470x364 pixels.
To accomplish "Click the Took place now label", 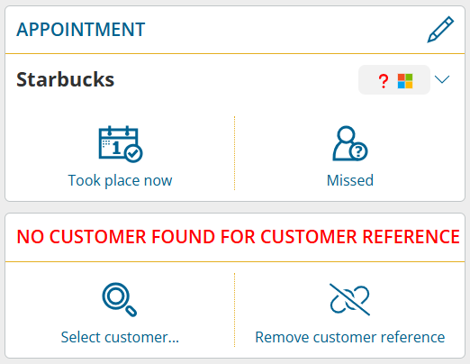I will (x=120, y=180).
